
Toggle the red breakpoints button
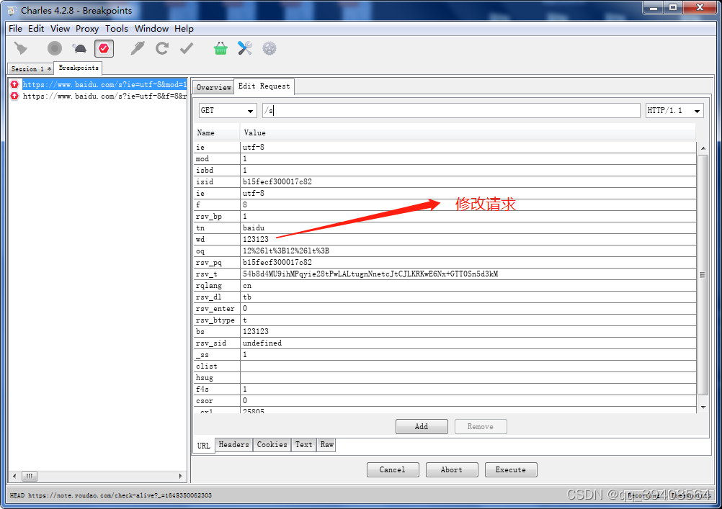tap(104, 48)
